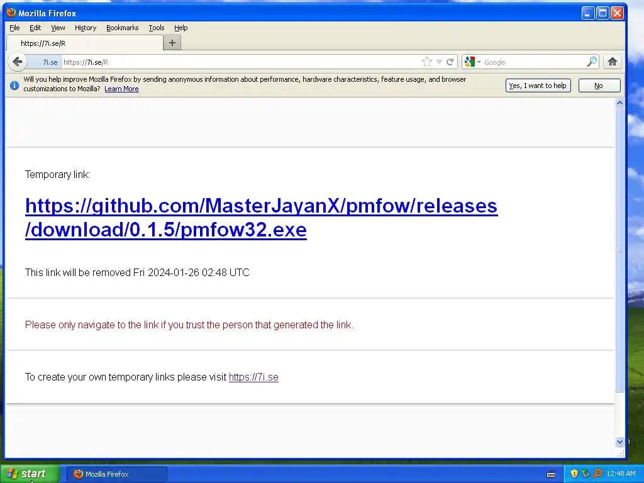The width and height of the screenshot is (644, 483).
Task: Select Mozilla Firefox in the taskbar
Action: 116,474
